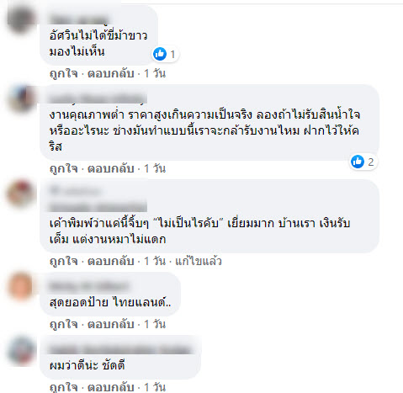This screenshot has height=393, width=403.
Task: Open third commenter's profile avatar
Action: point(21,194)
